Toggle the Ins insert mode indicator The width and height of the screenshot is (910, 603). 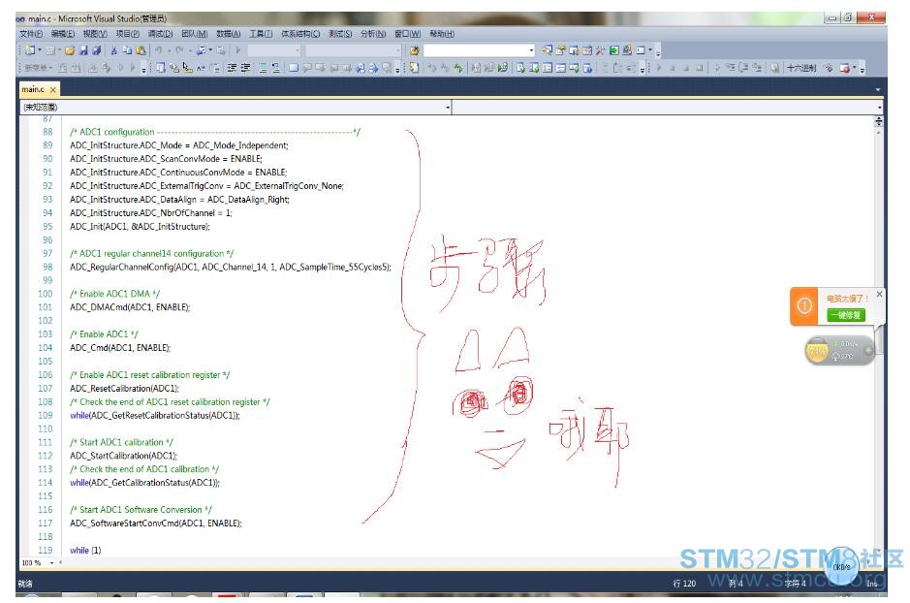(871, 584)
